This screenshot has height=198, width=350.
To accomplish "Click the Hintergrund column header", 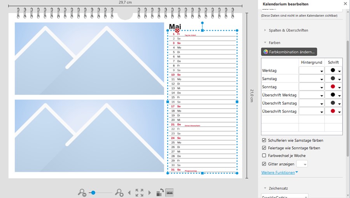I will tap(311, 62).
